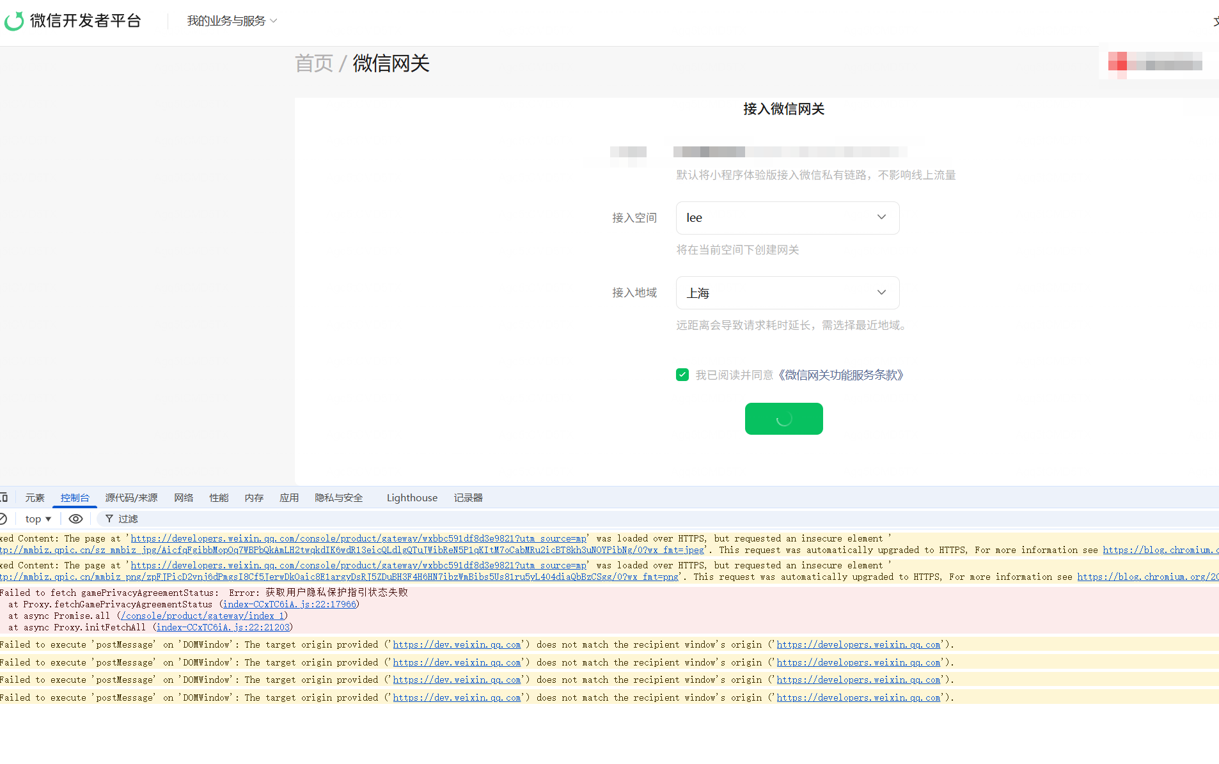Screen dimensions: 1219x764
Task: Switch to the 元素 DevTools tab
Action: click(35, 498)
